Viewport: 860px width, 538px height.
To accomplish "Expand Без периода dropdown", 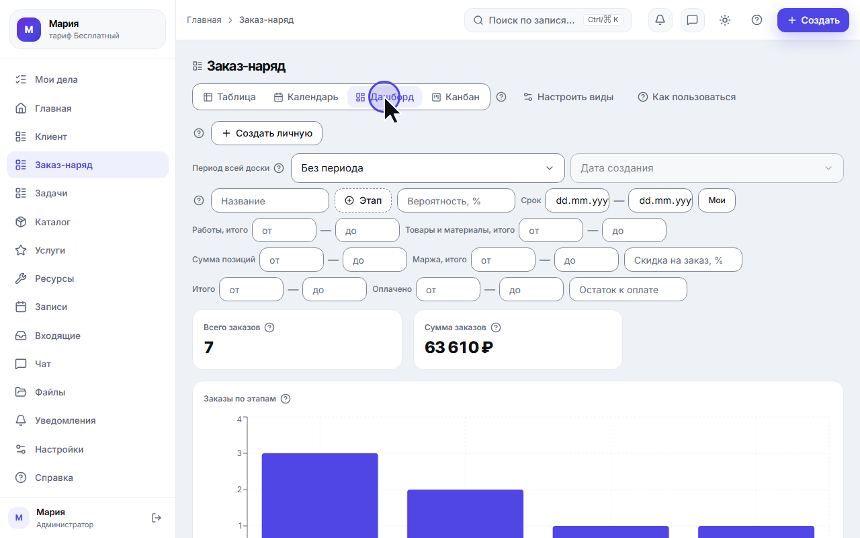I will [427, 168].
